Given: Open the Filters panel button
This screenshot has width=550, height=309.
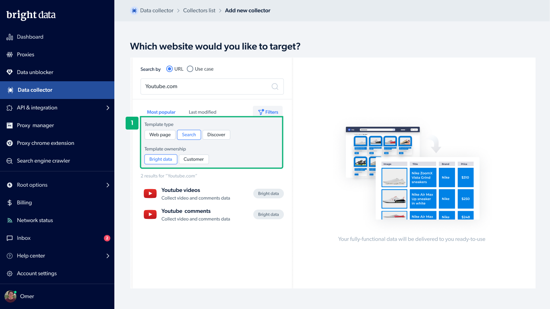Looking at the screenshot, I should [x=268, y=112].
